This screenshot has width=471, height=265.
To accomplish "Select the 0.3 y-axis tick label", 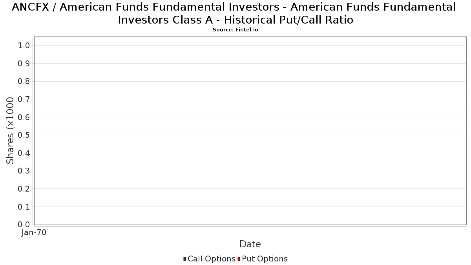I will (x=24, y=171).
